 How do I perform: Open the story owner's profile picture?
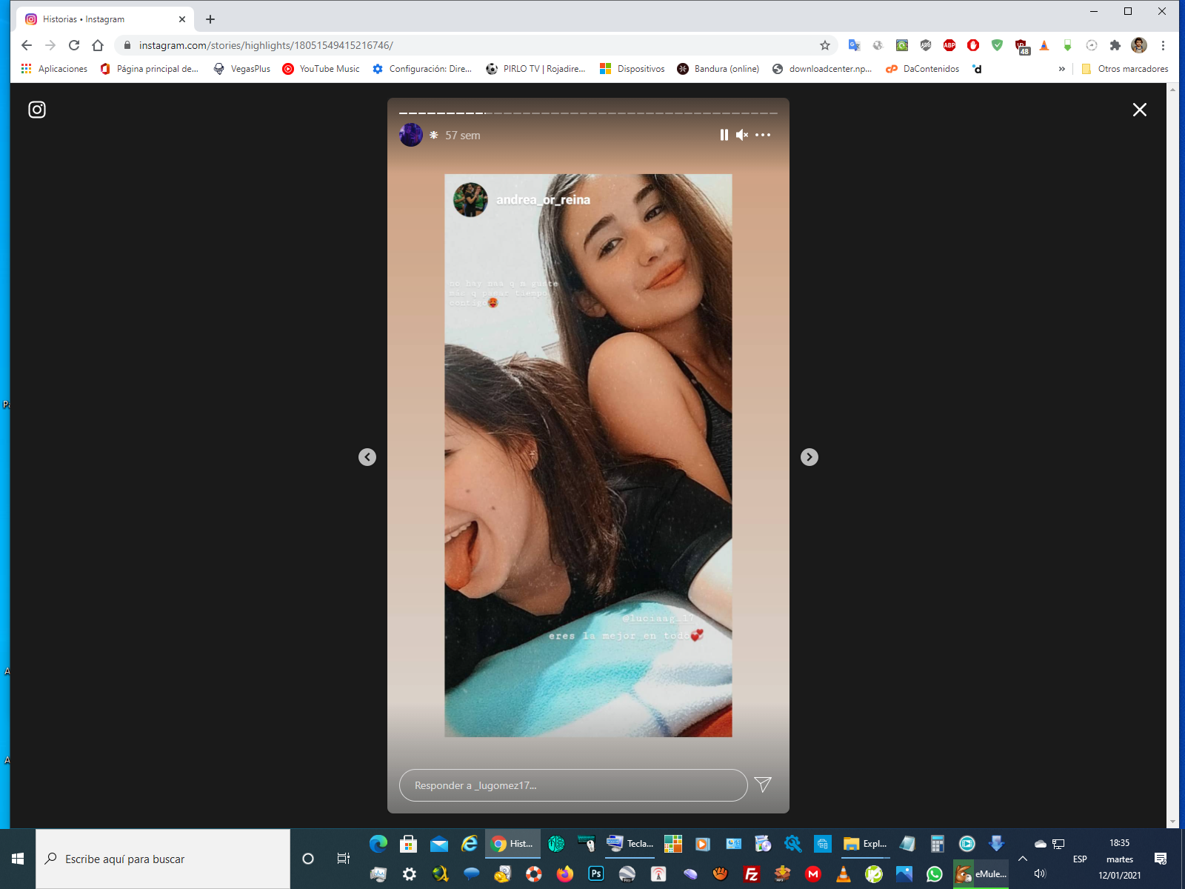pyautogui.click(x=411, y=135)
